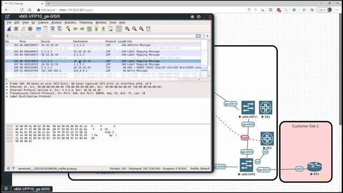Start capture with the shark fin icon
343x193 pixels.
(x=9, y=29)
